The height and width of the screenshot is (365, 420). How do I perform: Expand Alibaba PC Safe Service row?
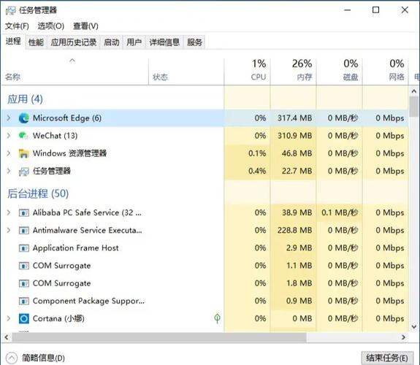coord(9,212)
